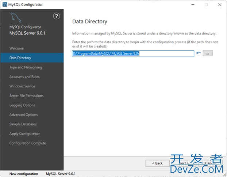Go to the Logging Options step
227x177 pixels.
tap(22, 105)
